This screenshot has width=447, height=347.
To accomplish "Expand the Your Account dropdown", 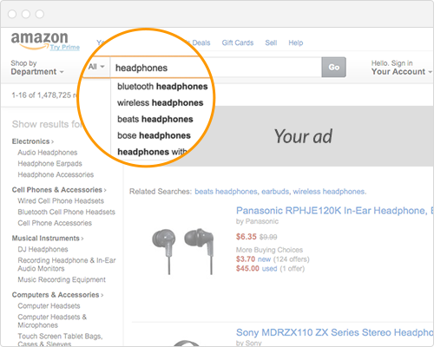I will pos(402,68).
